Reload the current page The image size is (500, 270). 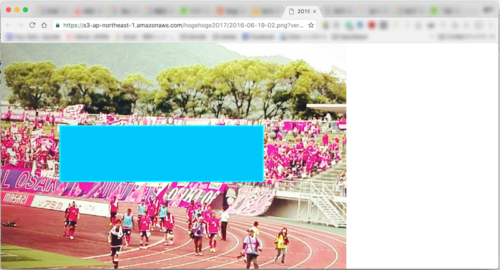tap(32, 25)
